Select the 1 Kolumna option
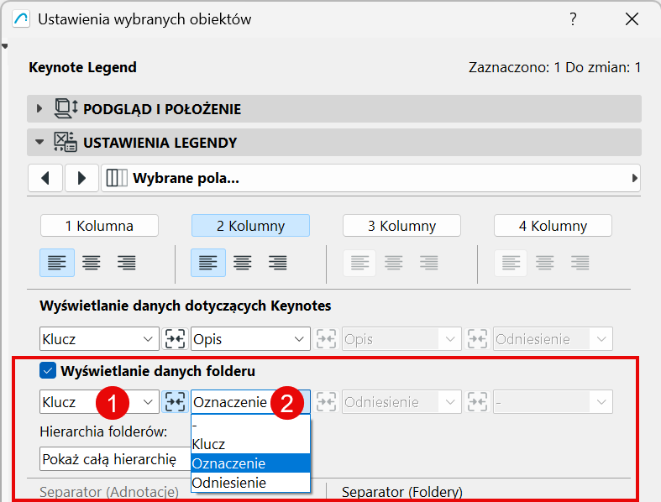This screenshot has height=502, width=661. click(x=99, y=226)
